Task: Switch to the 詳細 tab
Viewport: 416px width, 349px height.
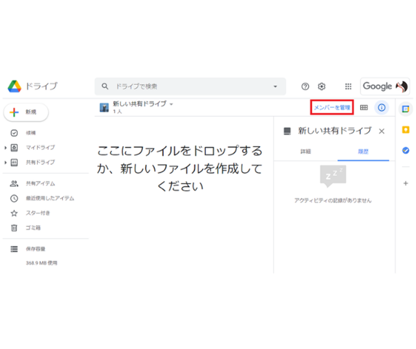Action: [x=305, y=151]
